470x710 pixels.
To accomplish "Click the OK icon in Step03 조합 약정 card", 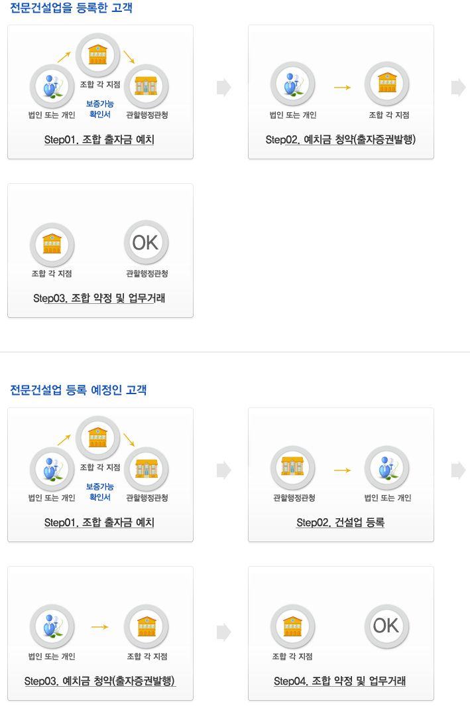I will pyautogui.click(x=146, y=243).
